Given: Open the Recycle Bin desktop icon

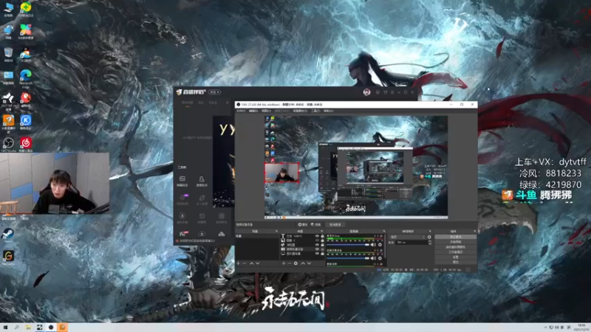Looking at the screenshot, I should click(x=8, y=53).
